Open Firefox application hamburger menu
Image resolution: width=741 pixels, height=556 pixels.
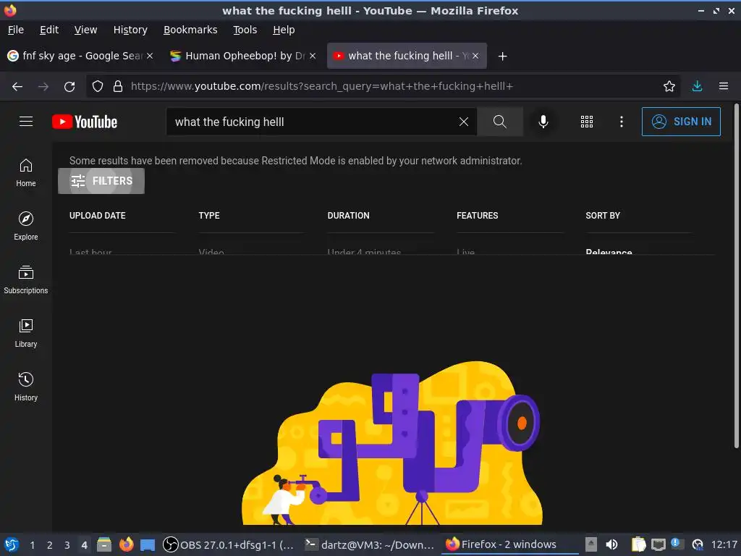click(x=724, y=86)
